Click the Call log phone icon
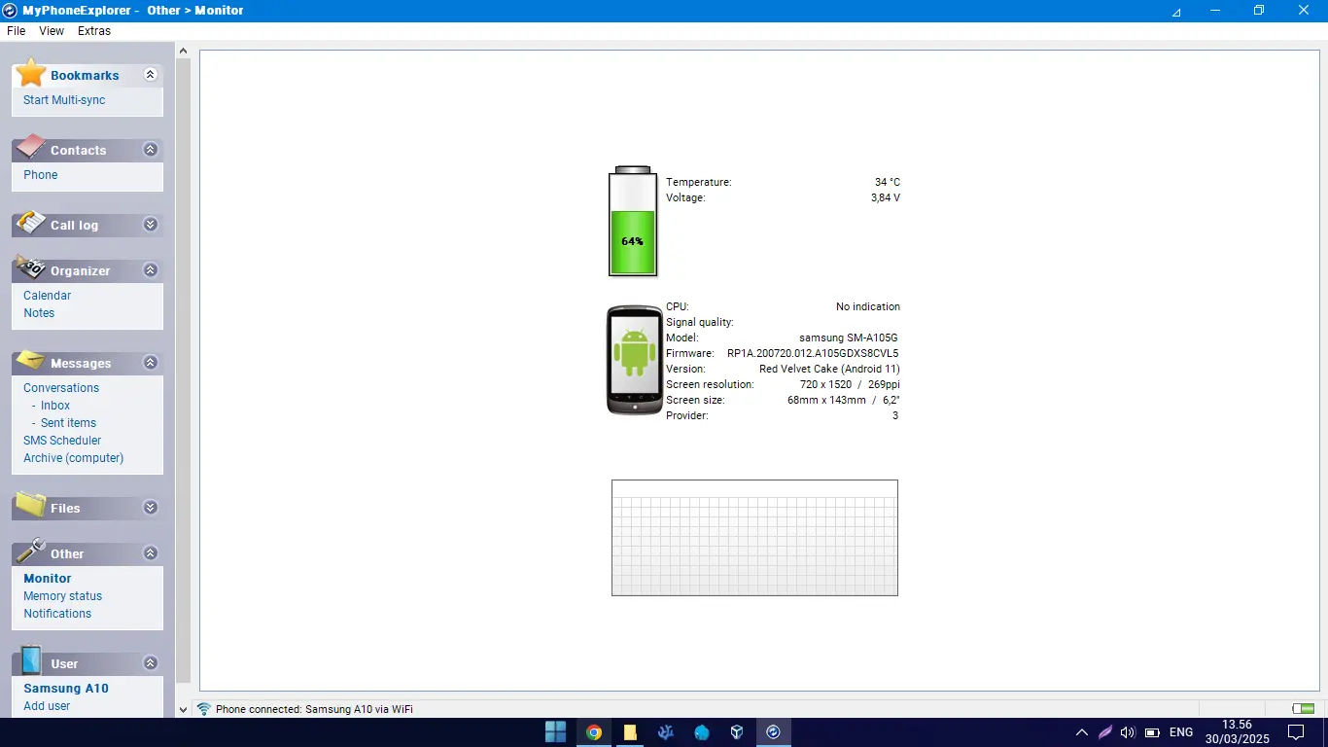 pyautogui.click(x=31, y=223)
